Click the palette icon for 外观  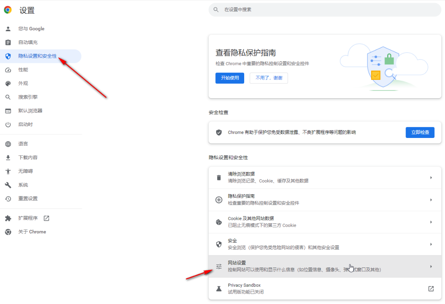(8, 83)
